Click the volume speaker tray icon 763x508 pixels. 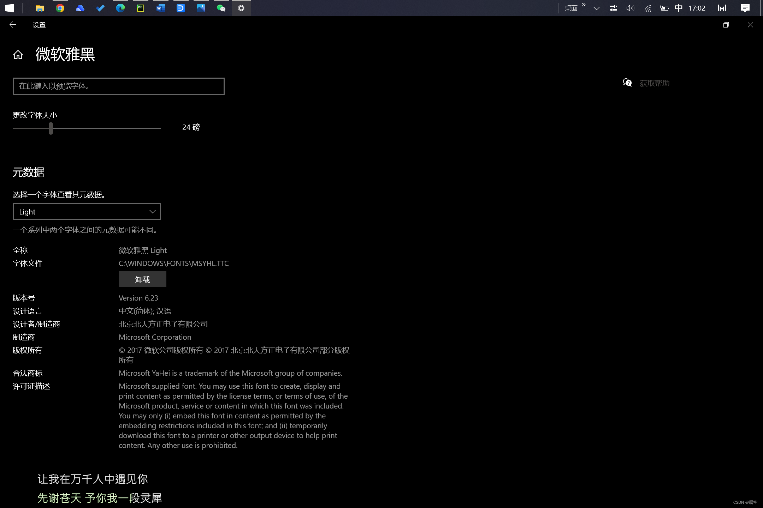630,8
